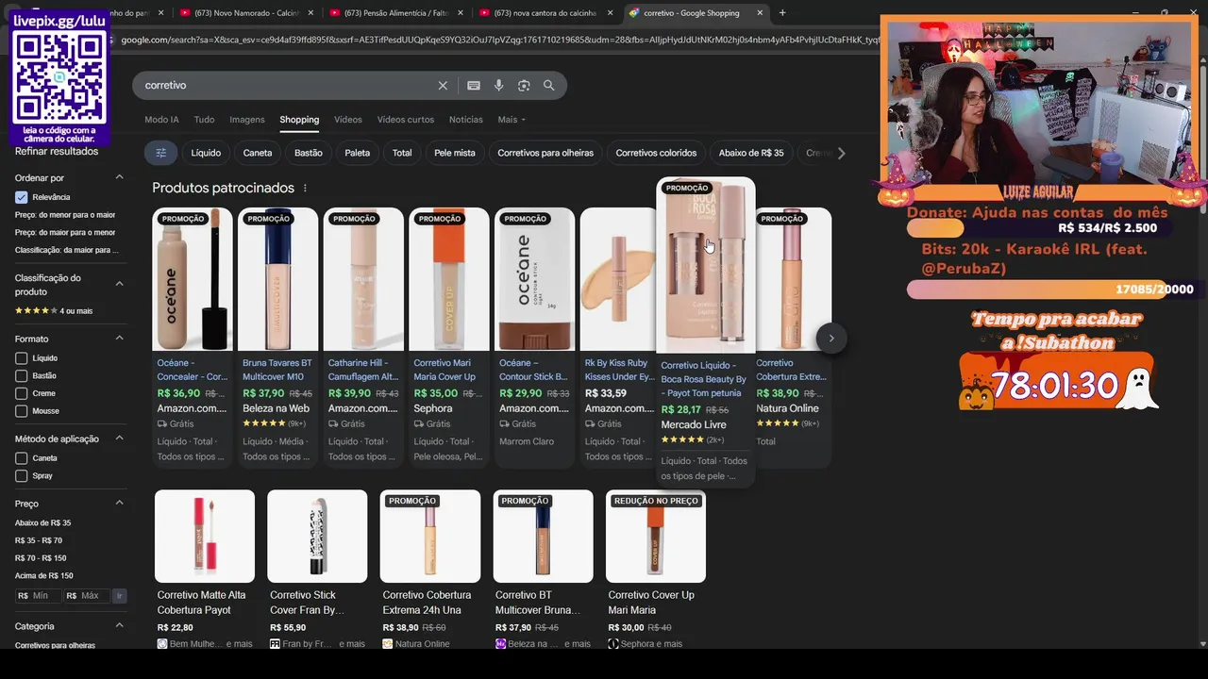The height and width of the screenshot is (679, 1208).
Task: Collapse the Preço filter section
Action: [x=120, y=503]
